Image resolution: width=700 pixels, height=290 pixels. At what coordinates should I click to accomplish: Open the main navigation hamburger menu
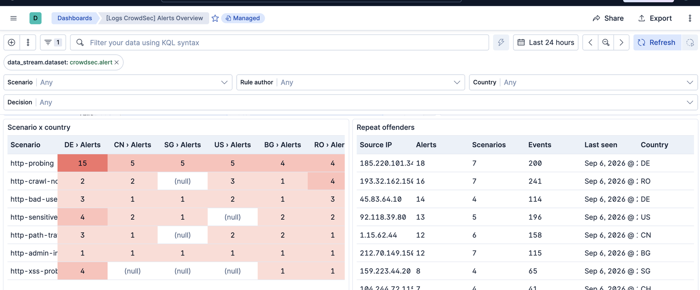14,18
